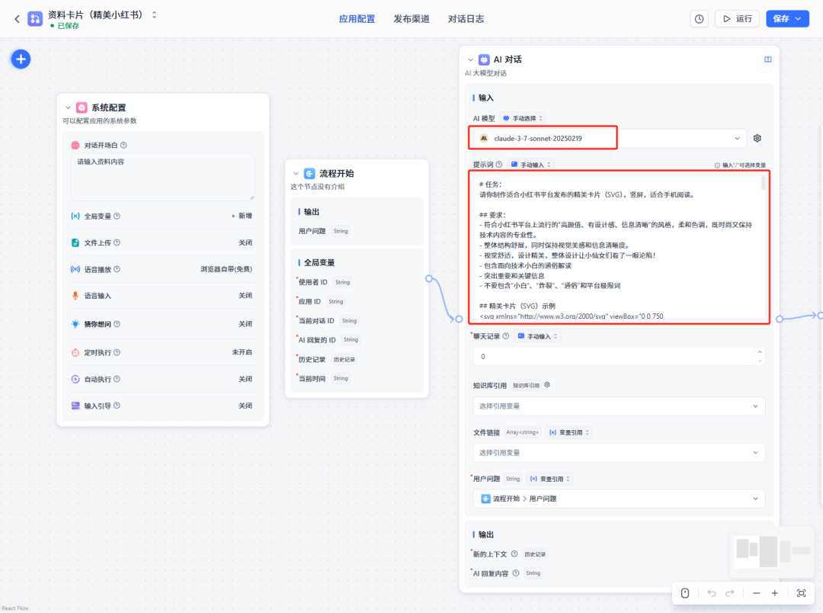Show help for AI 回复内容 output

[x=516, y=573]
